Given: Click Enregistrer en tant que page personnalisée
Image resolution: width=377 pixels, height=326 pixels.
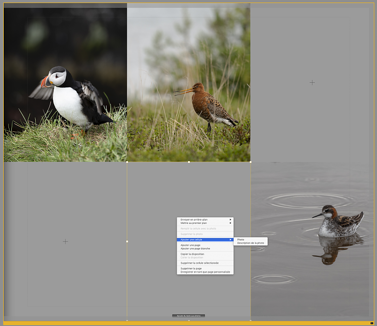Looking at the screenshot, I should coord(205,272).
